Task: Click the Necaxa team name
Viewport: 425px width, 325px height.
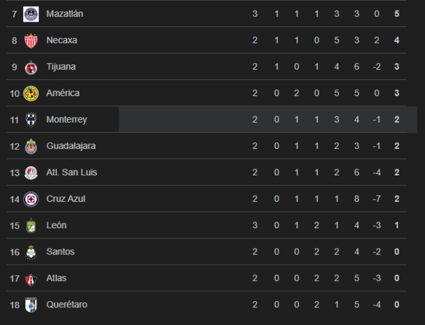Action: click(x=62, y=41)
